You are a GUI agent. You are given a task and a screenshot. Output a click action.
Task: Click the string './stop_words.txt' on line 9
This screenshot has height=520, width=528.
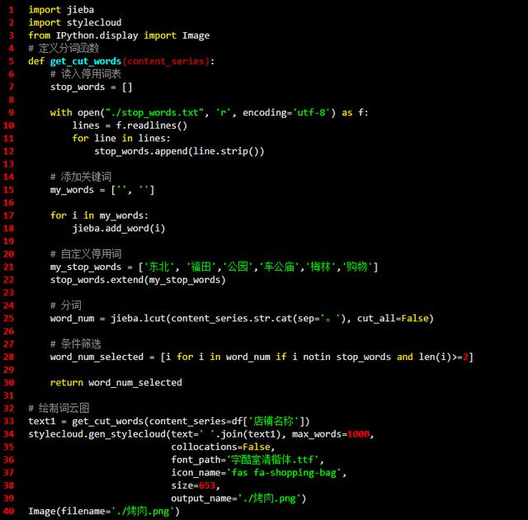point(155,112)
